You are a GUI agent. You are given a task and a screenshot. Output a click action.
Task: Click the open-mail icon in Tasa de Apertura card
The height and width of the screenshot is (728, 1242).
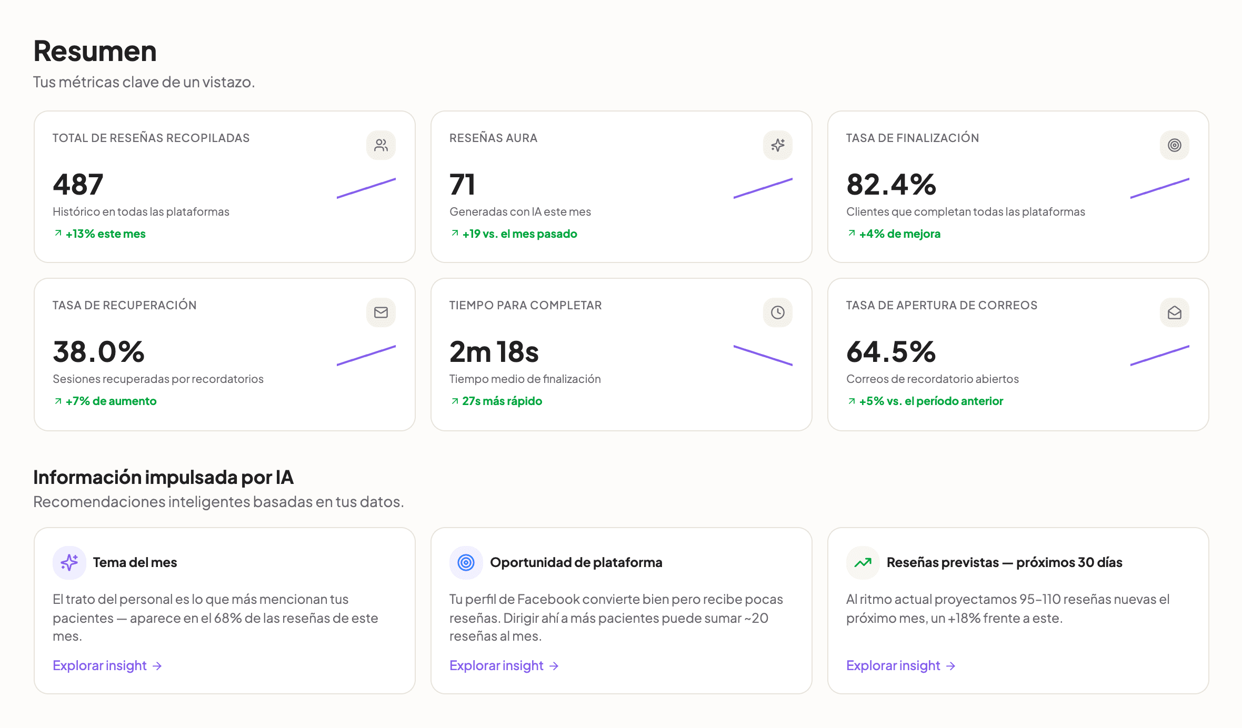(x=1175, y=312)
